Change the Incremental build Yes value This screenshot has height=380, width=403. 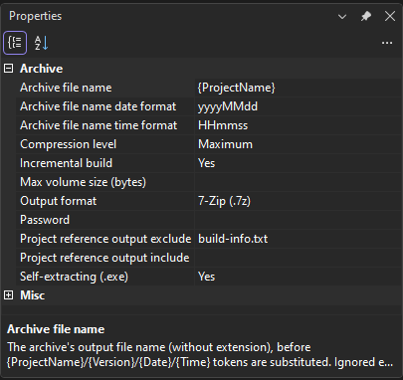click(298, 163)
